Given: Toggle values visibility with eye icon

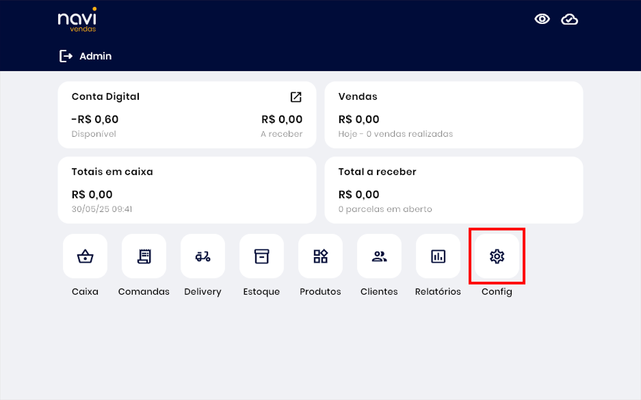Looking at the screenshot, I should (x=542, y=19).
